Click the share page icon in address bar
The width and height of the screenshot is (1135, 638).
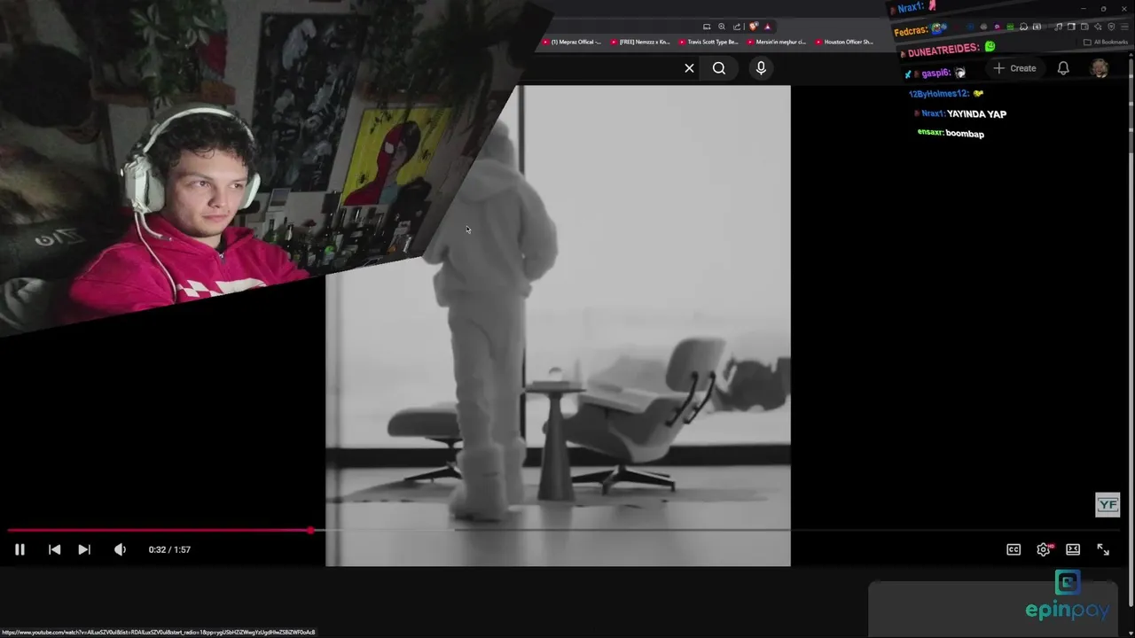tap(737, 27)
